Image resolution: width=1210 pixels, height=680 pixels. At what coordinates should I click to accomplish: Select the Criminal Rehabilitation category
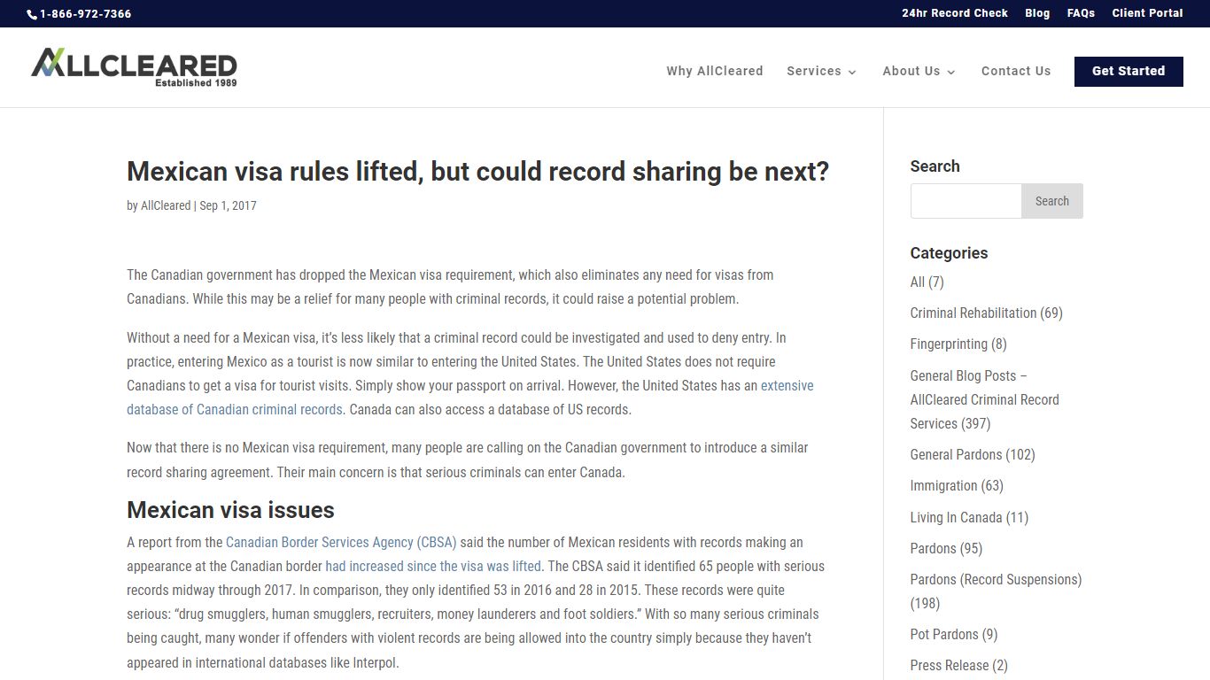point(973,313)
